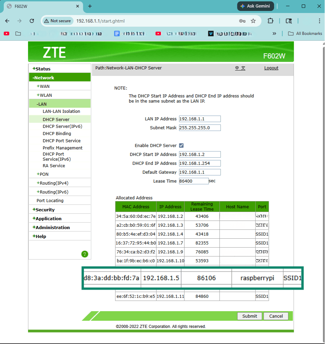Go back to the previous page

click(7, 21)
